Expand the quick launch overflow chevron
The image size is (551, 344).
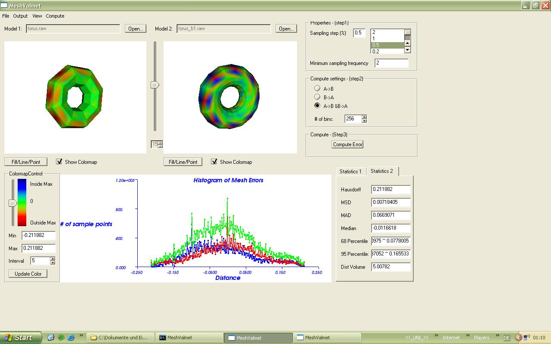pos(81,336)
